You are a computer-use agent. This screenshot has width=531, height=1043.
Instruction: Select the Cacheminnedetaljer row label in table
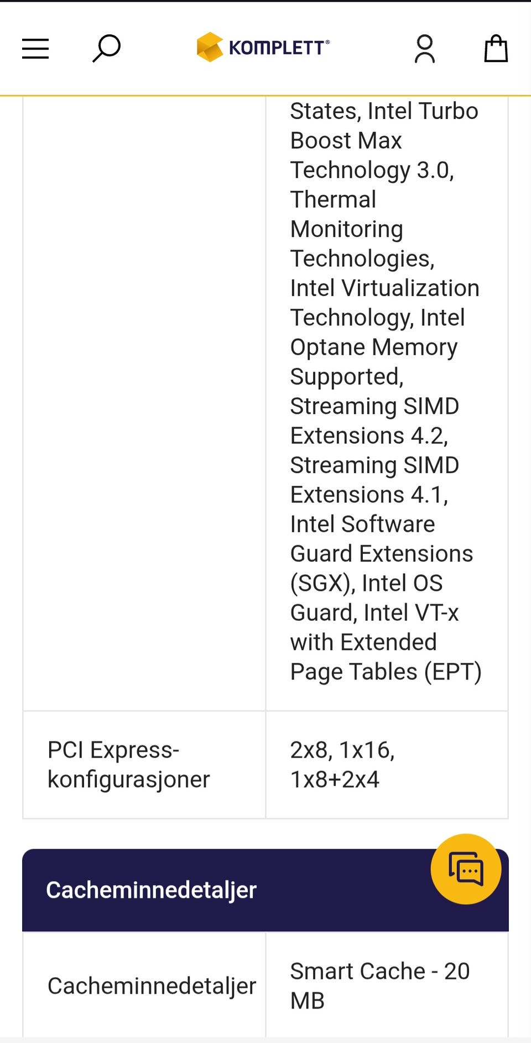click(152, 986)
